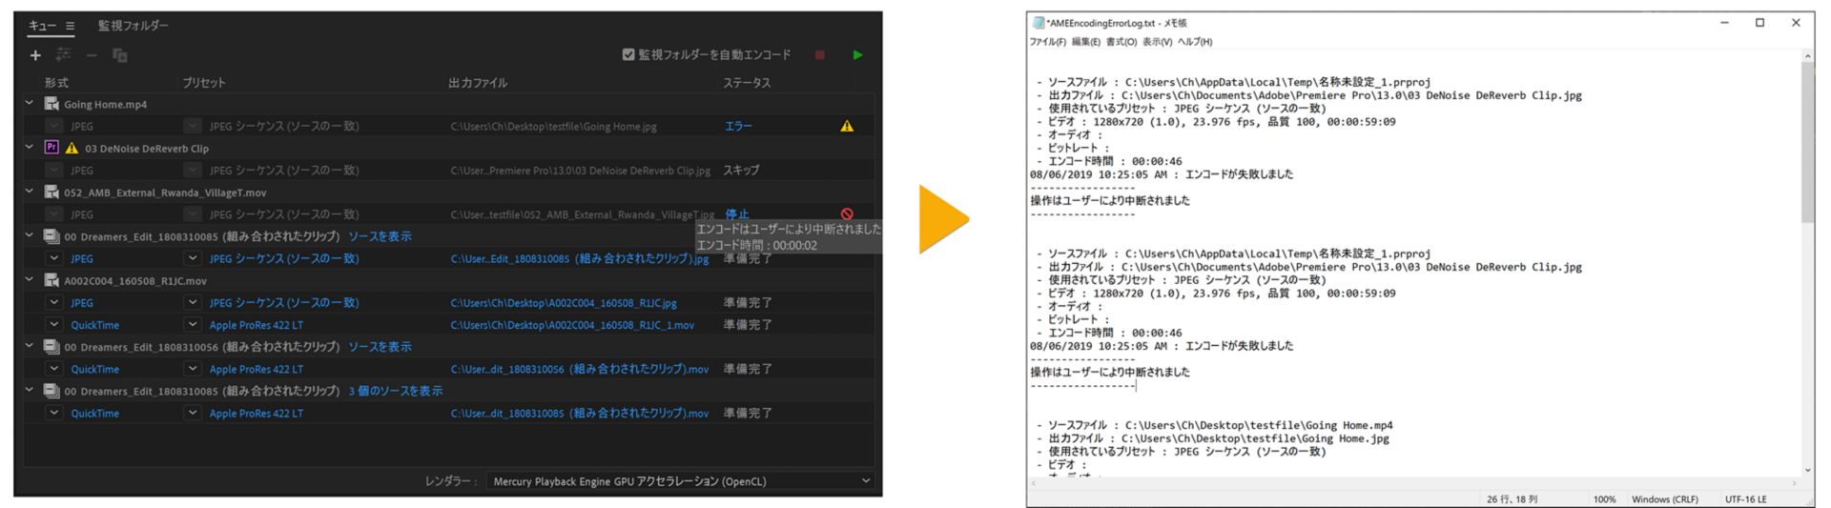Toggle auto-encode watch folders checkbox
This screenshot has width=1831, height=508.
coord(628,55)
